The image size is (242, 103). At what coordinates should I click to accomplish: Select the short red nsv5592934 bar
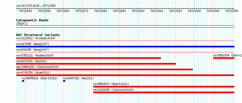224,58
